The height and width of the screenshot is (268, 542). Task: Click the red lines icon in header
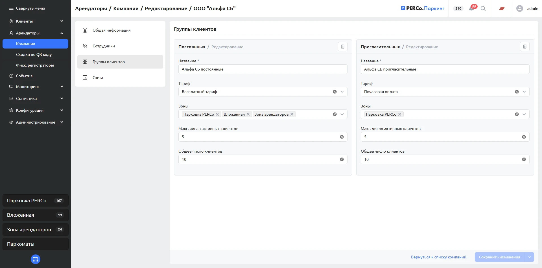[x=502, y=8]
